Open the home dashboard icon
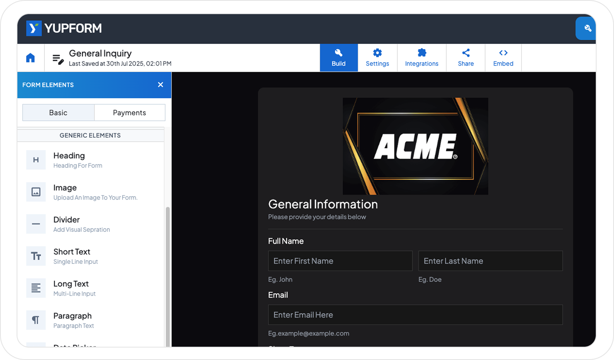The height and width of the screenshot is (360, 614). (x=31, y=58)
